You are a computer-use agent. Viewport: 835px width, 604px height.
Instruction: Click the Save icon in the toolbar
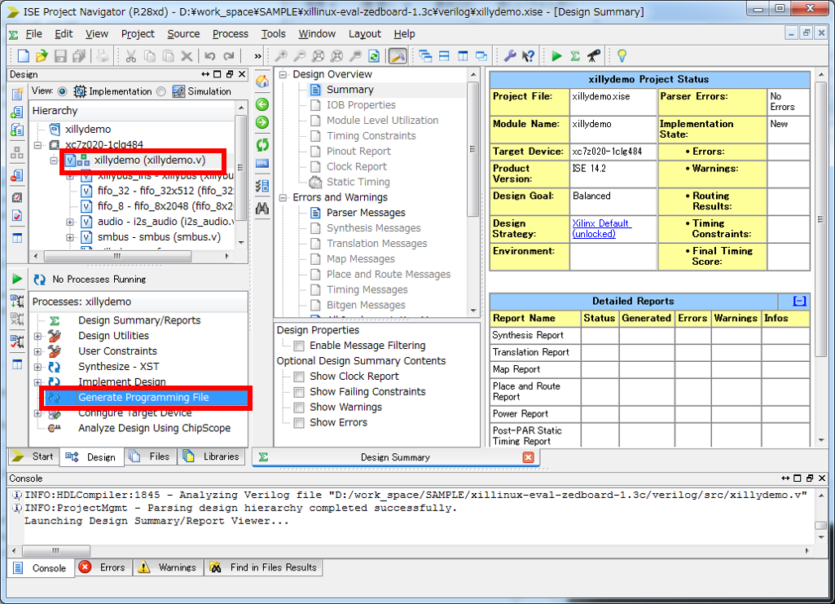point(60,56)
